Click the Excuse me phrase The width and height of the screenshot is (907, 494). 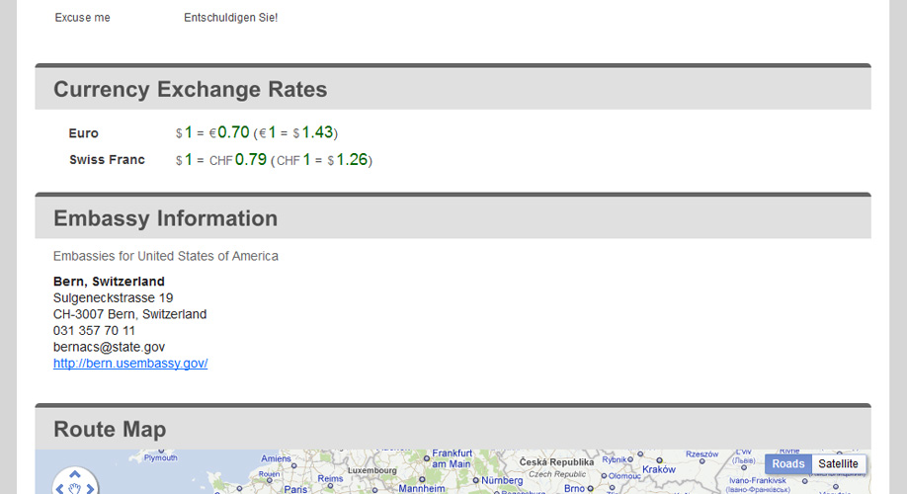[82, 18]
